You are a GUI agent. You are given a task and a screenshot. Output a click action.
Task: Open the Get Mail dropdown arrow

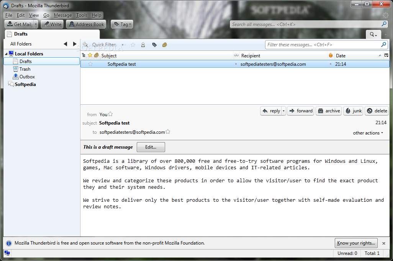36,24
